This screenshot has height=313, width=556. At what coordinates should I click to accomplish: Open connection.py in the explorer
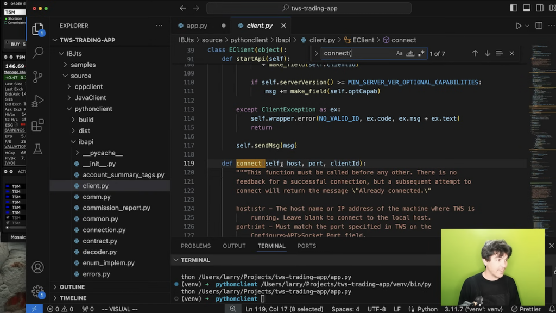104,230
